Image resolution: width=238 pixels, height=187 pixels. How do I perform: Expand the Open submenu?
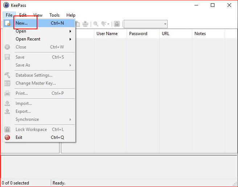pos(39,31)
